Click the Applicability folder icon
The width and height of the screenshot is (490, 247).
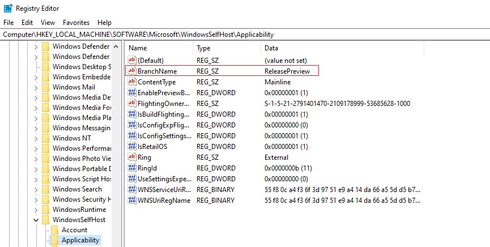point(55,240)
